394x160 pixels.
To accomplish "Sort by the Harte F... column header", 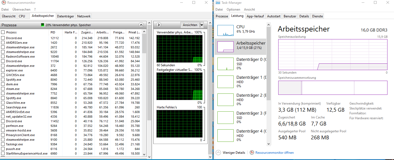I will point(71,32).
